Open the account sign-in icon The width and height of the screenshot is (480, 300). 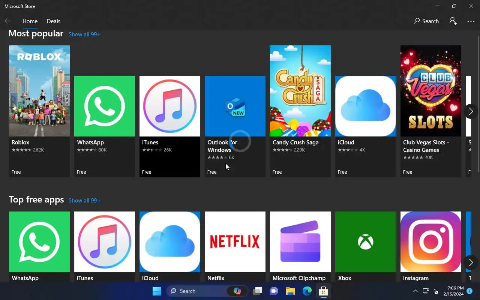tap(453, 21)
